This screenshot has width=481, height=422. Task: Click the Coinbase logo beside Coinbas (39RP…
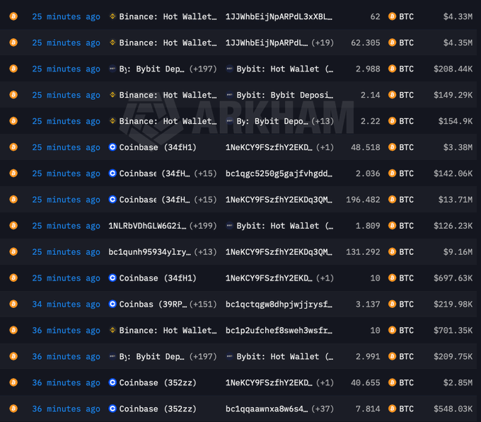tap(112, 304)
